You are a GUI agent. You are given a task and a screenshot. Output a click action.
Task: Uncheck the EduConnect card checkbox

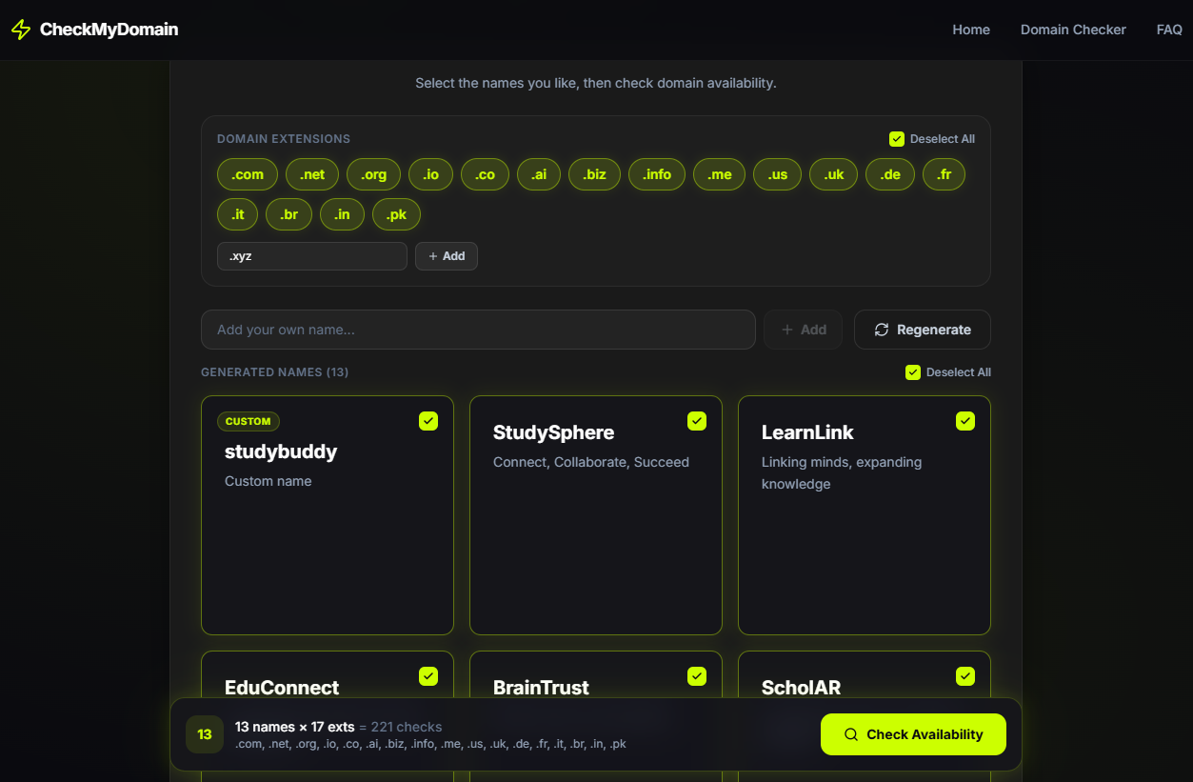428,676
